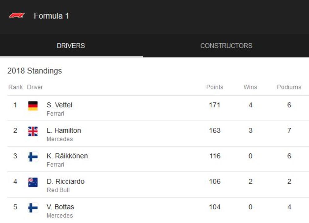This screenshot has height=223, width=309.
Task: Click the Wins column header
Action: pyautogui.click(x=250, y=87)
